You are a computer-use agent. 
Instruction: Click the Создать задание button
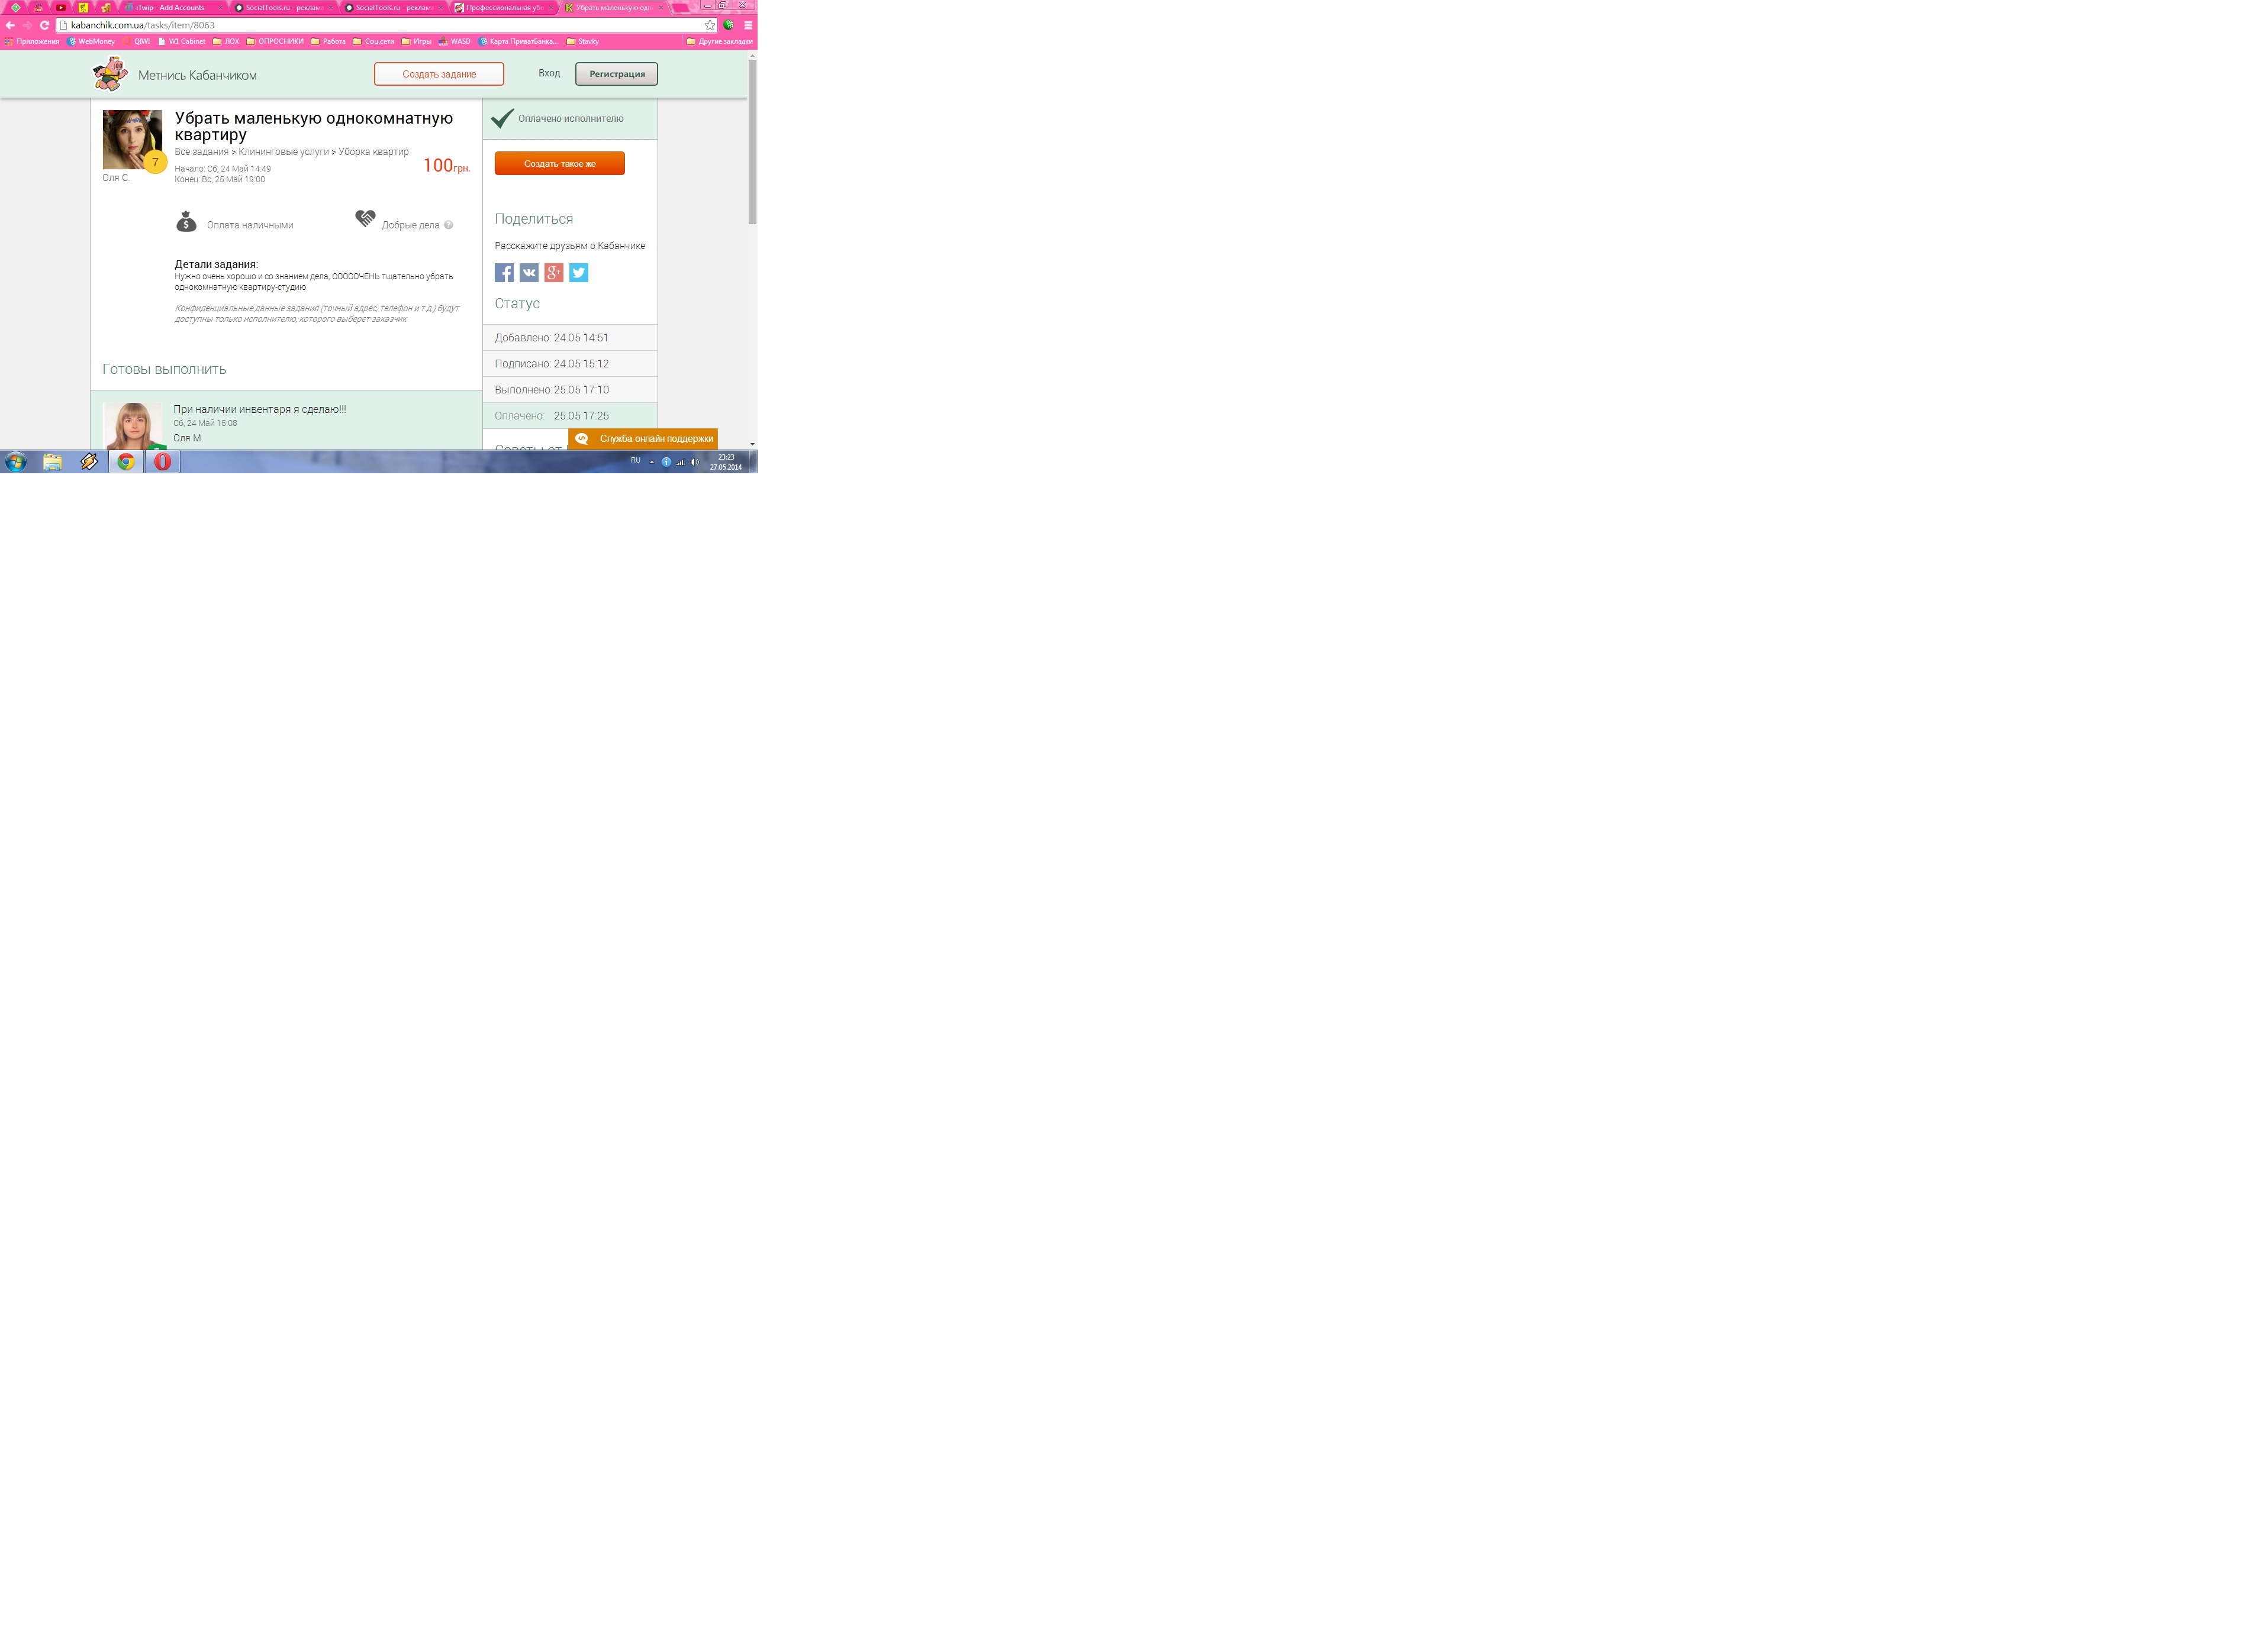point(439,74)
